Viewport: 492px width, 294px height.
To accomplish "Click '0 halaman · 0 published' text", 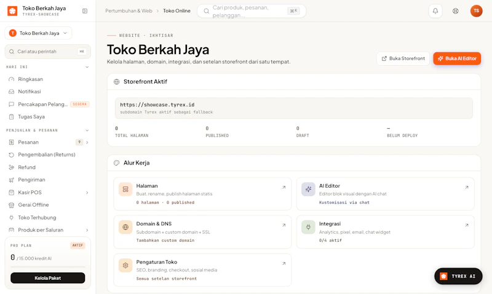I will 165,203.
